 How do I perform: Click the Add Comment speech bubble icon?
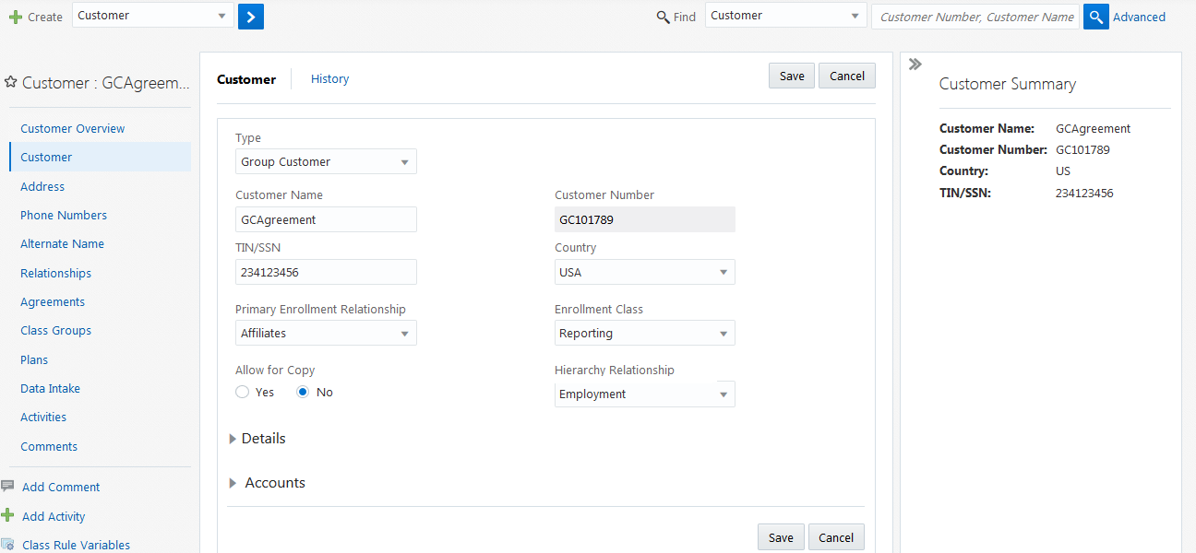9,486
